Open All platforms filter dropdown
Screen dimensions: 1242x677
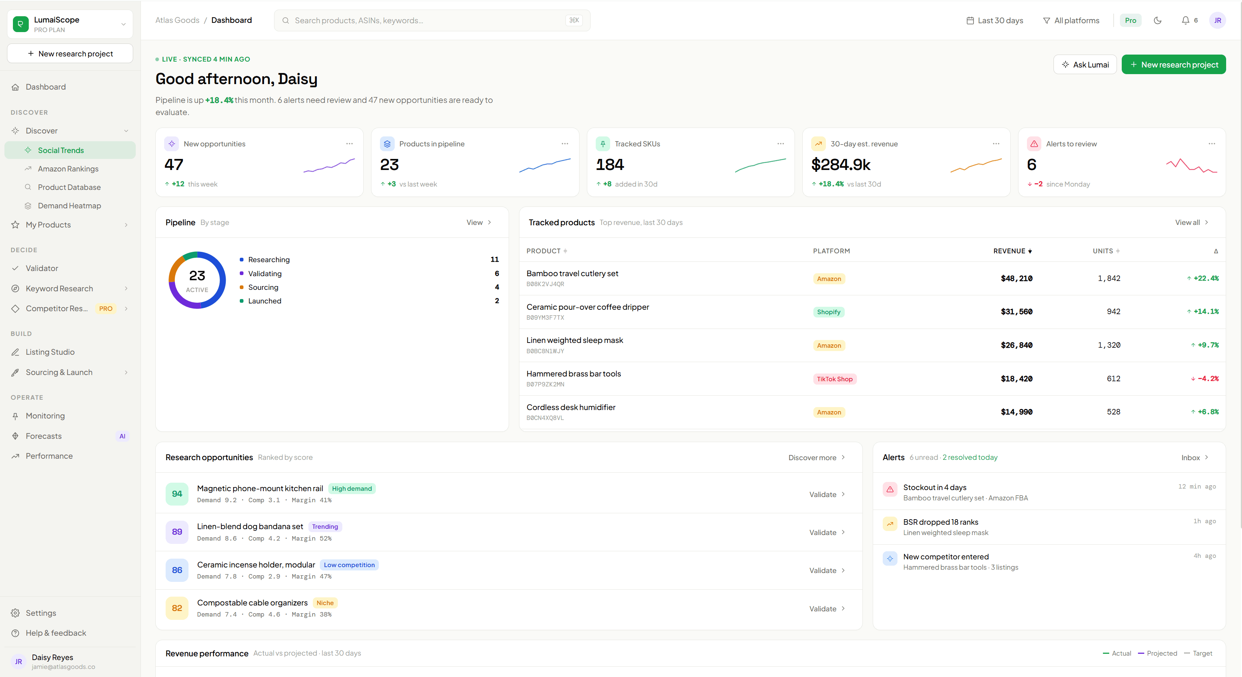[x=1071, y=20]
